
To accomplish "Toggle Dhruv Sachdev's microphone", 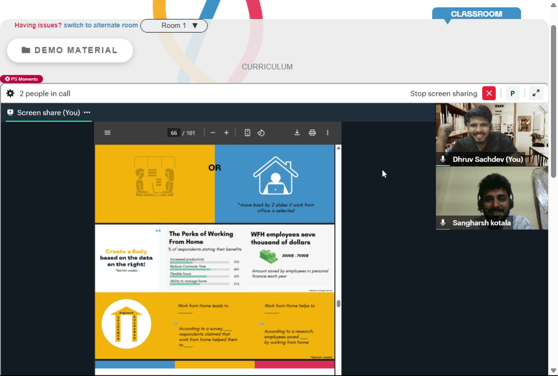I will point(442,159).
